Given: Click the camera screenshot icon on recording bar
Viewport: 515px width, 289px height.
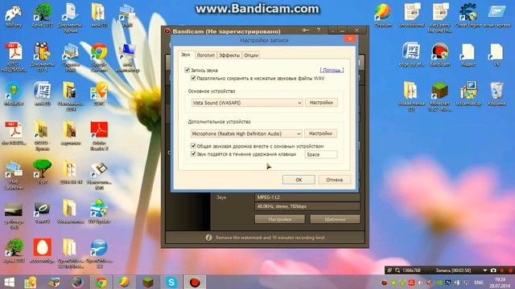Looking at the screenshot, I should (x=493, y=271).
